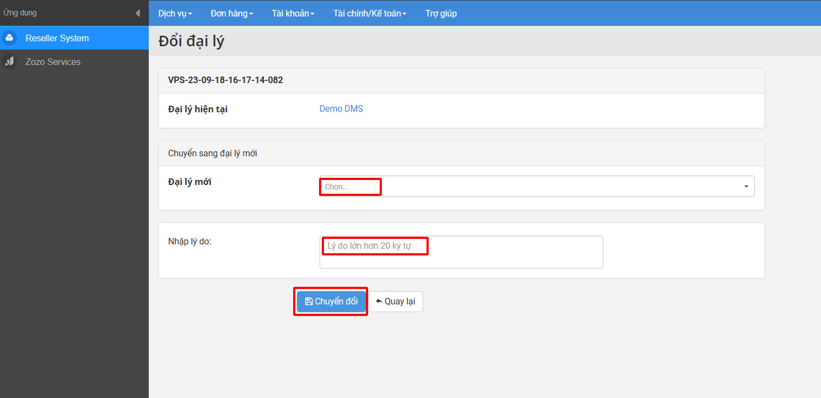Open the Demo DMS agent link
Viewport: 821px width, 398px height.
coord(341,108)
